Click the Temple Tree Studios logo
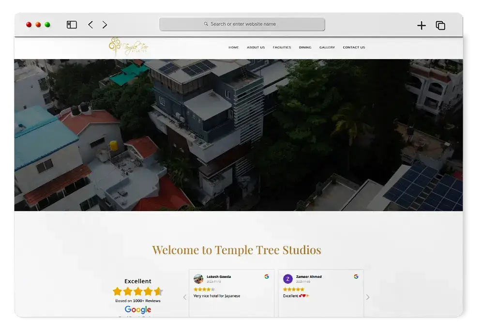This screenshot has width=484, height=335. coord(128,46)
